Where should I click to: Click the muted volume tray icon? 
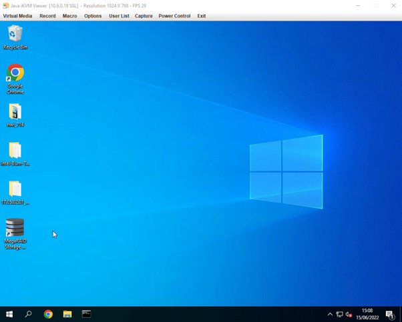(349, 315)
